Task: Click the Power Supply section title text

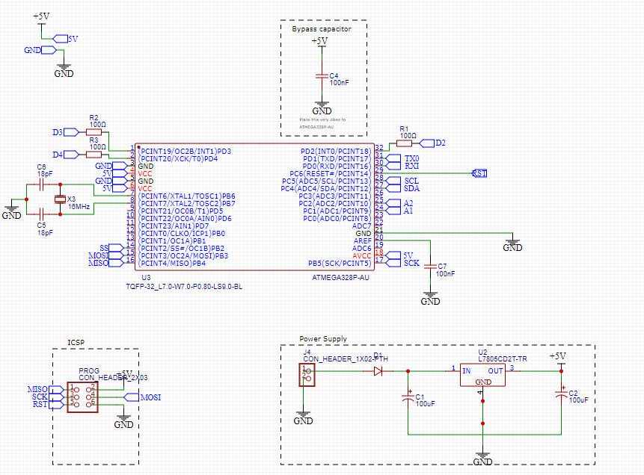Action: [x=323, y=339]
